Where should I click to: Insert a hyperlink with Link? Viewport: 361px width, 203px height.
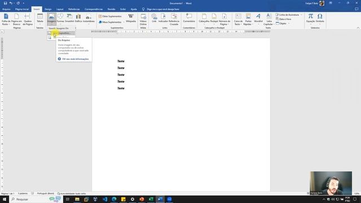click(x=154, y=19)
